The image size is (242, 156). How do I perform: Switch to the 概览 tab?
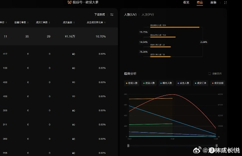[186, 2]
